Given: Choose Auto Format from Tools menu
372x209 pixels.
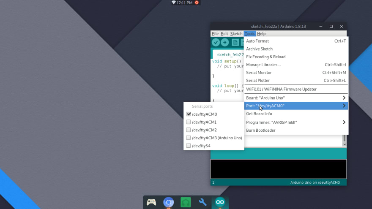Looking at the screenshot, I should tap(296, 41).
